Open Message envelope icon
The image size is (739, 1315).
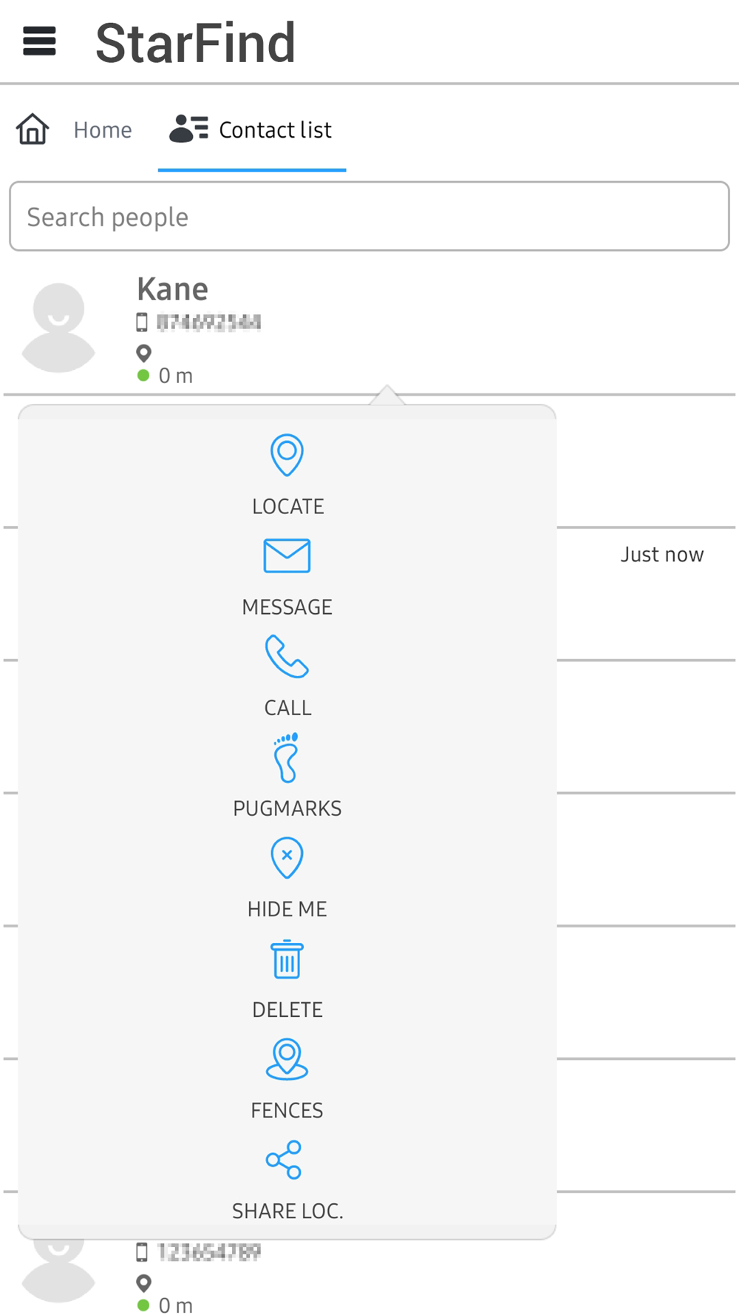(287, 556)
